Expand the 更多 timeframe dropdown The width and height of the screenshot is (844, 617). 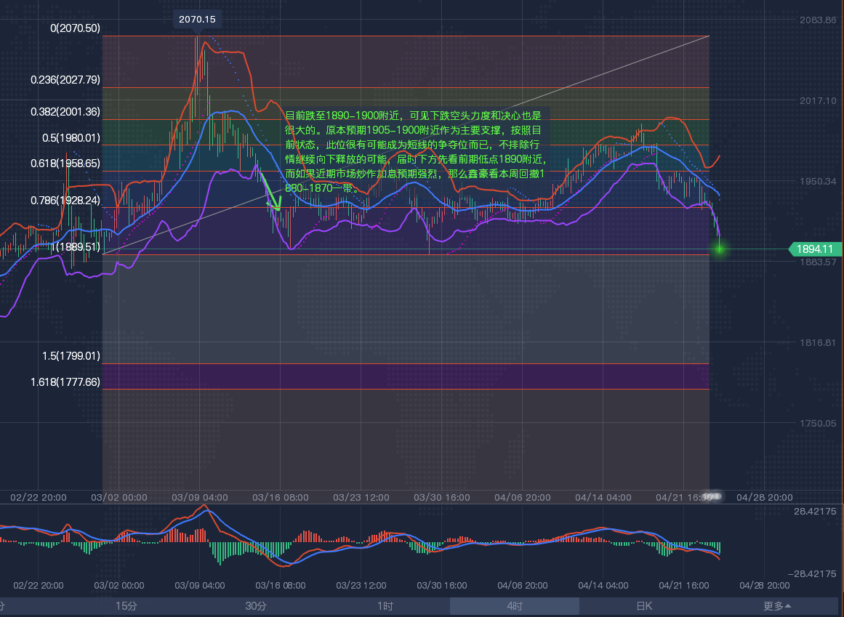pos(776,606)
